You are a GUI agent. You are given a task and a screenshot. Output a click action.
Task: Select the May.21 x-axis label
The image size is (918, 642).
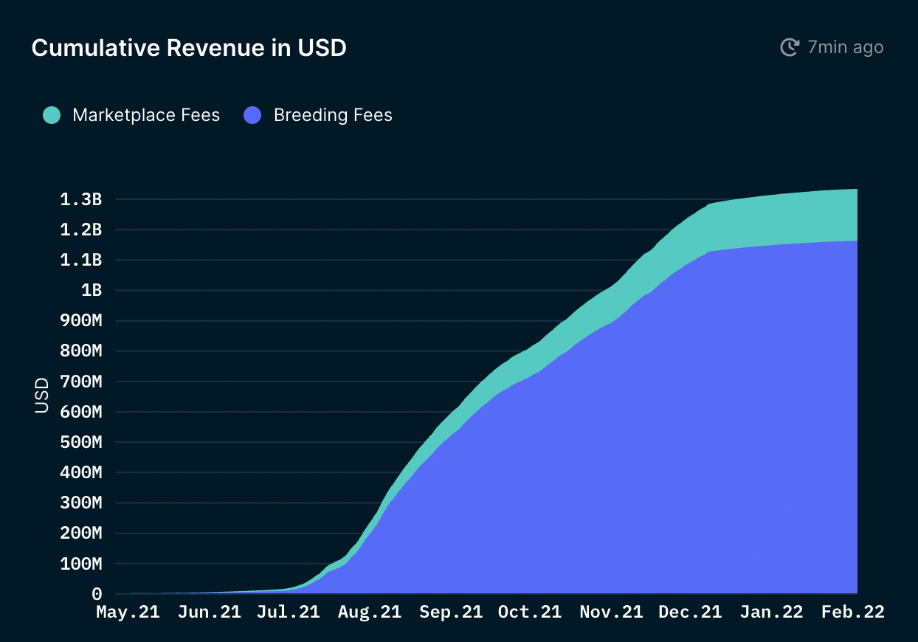(x=128, y=612)
